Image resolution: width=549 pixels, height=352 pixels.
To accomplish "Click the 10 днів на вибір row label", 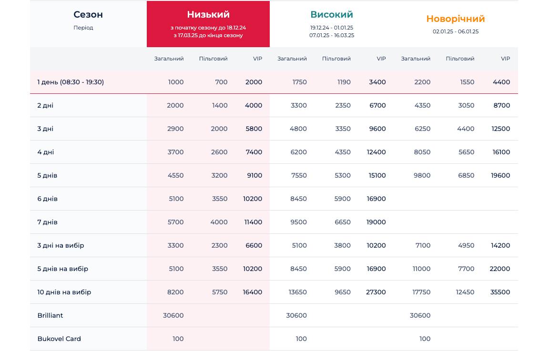I will tap(64, 292).
